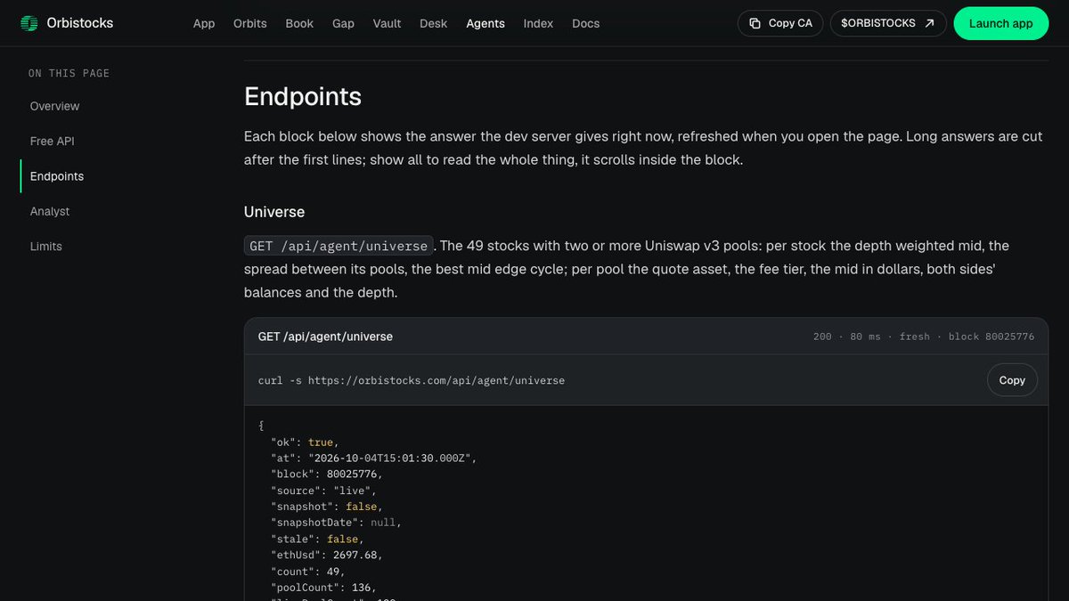This screenshot has width=1069, height=601.
Task: Jump to Overview in sidebar
Action: [54, 106]
